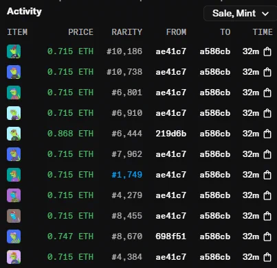Open seller ae41c7 in #1,749 row
The image size is (277, 268).
171,175
